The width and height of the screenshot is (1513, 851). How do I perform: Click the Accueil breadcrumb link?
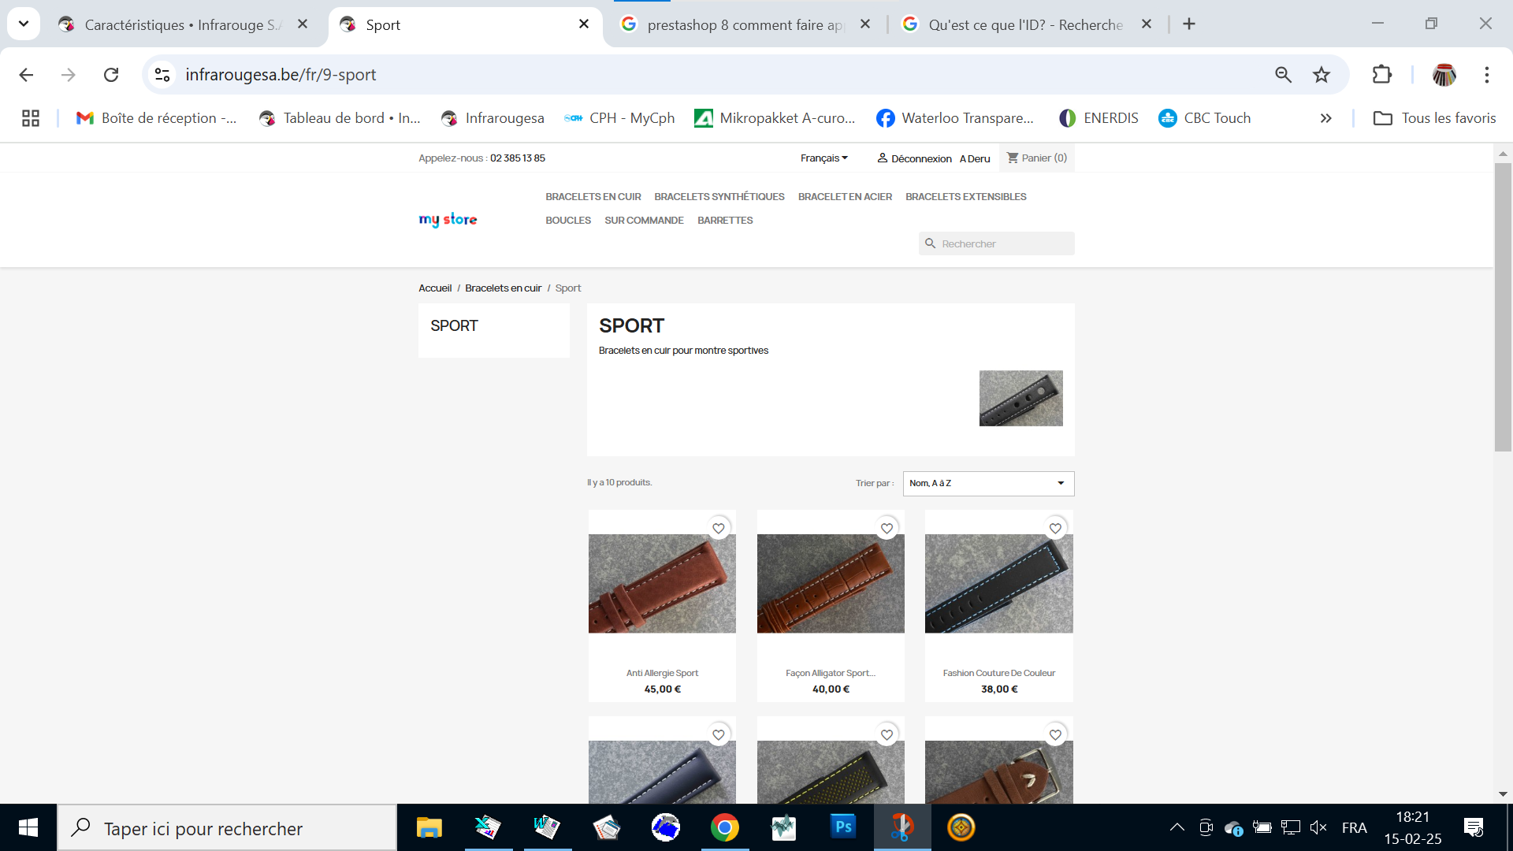pos(435,288)
